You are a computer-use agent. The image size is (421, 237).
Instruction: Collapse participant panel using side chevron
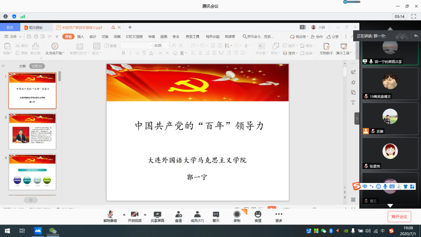pos(357,118)
